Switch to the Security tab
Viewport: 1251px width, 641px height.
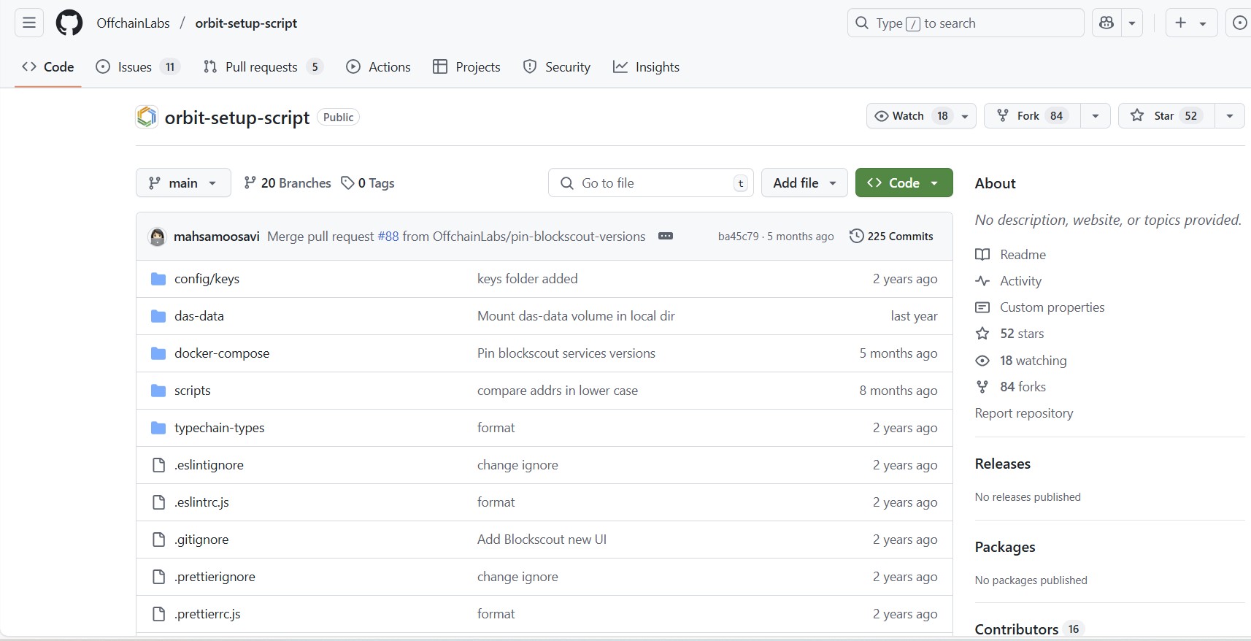coord(557,66)
